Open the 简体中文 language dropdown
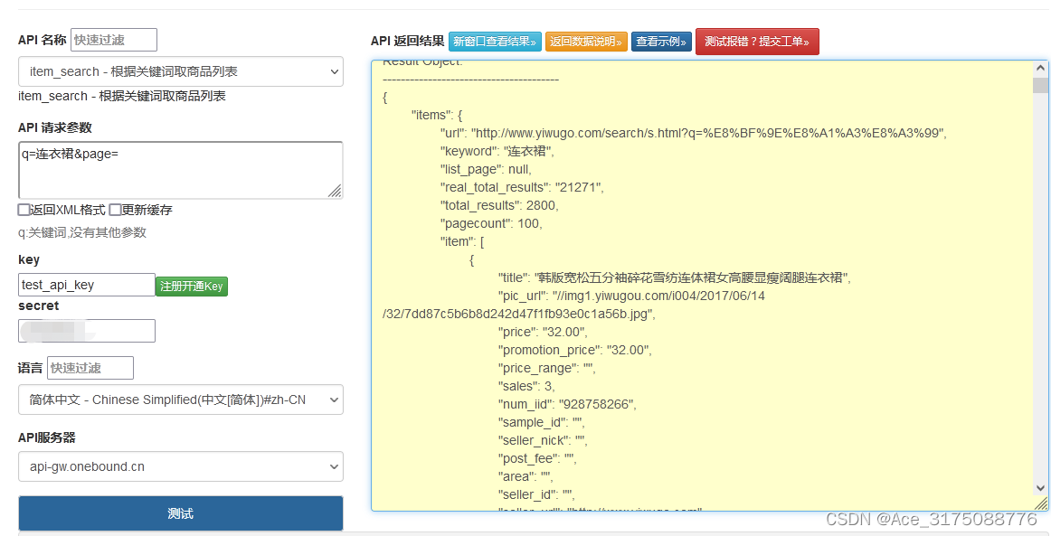Screen dimensions: 1051x536 coord(181,400)
